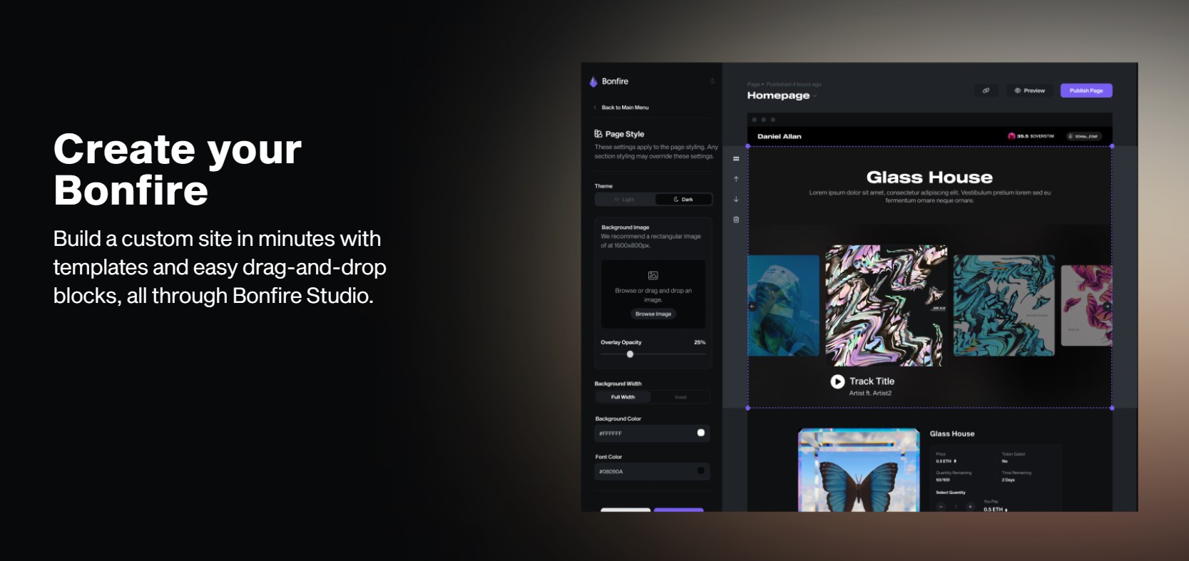Click the Preview button
This screenshot has width=1189, height=561.
click(x=1029, y=91)
